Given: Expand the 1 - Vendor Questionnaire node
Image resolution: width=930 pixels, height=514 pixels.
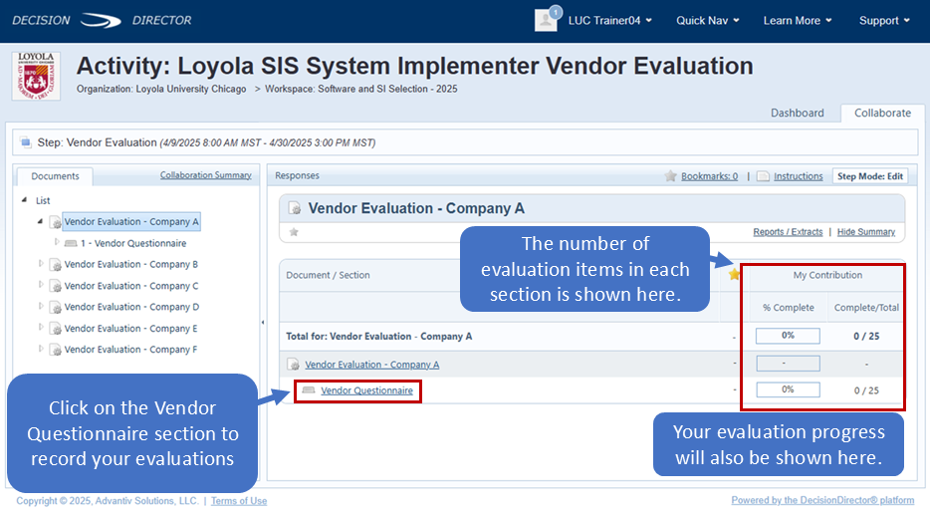Looking at the screenshot, I should [x=57, y=242].
